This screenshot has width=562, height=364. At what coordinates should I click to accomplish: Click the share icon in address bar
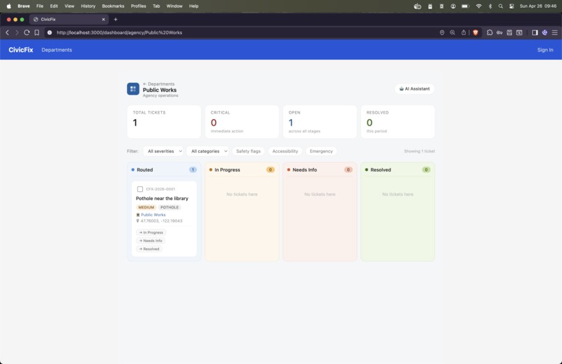click(x=464, y=33)
